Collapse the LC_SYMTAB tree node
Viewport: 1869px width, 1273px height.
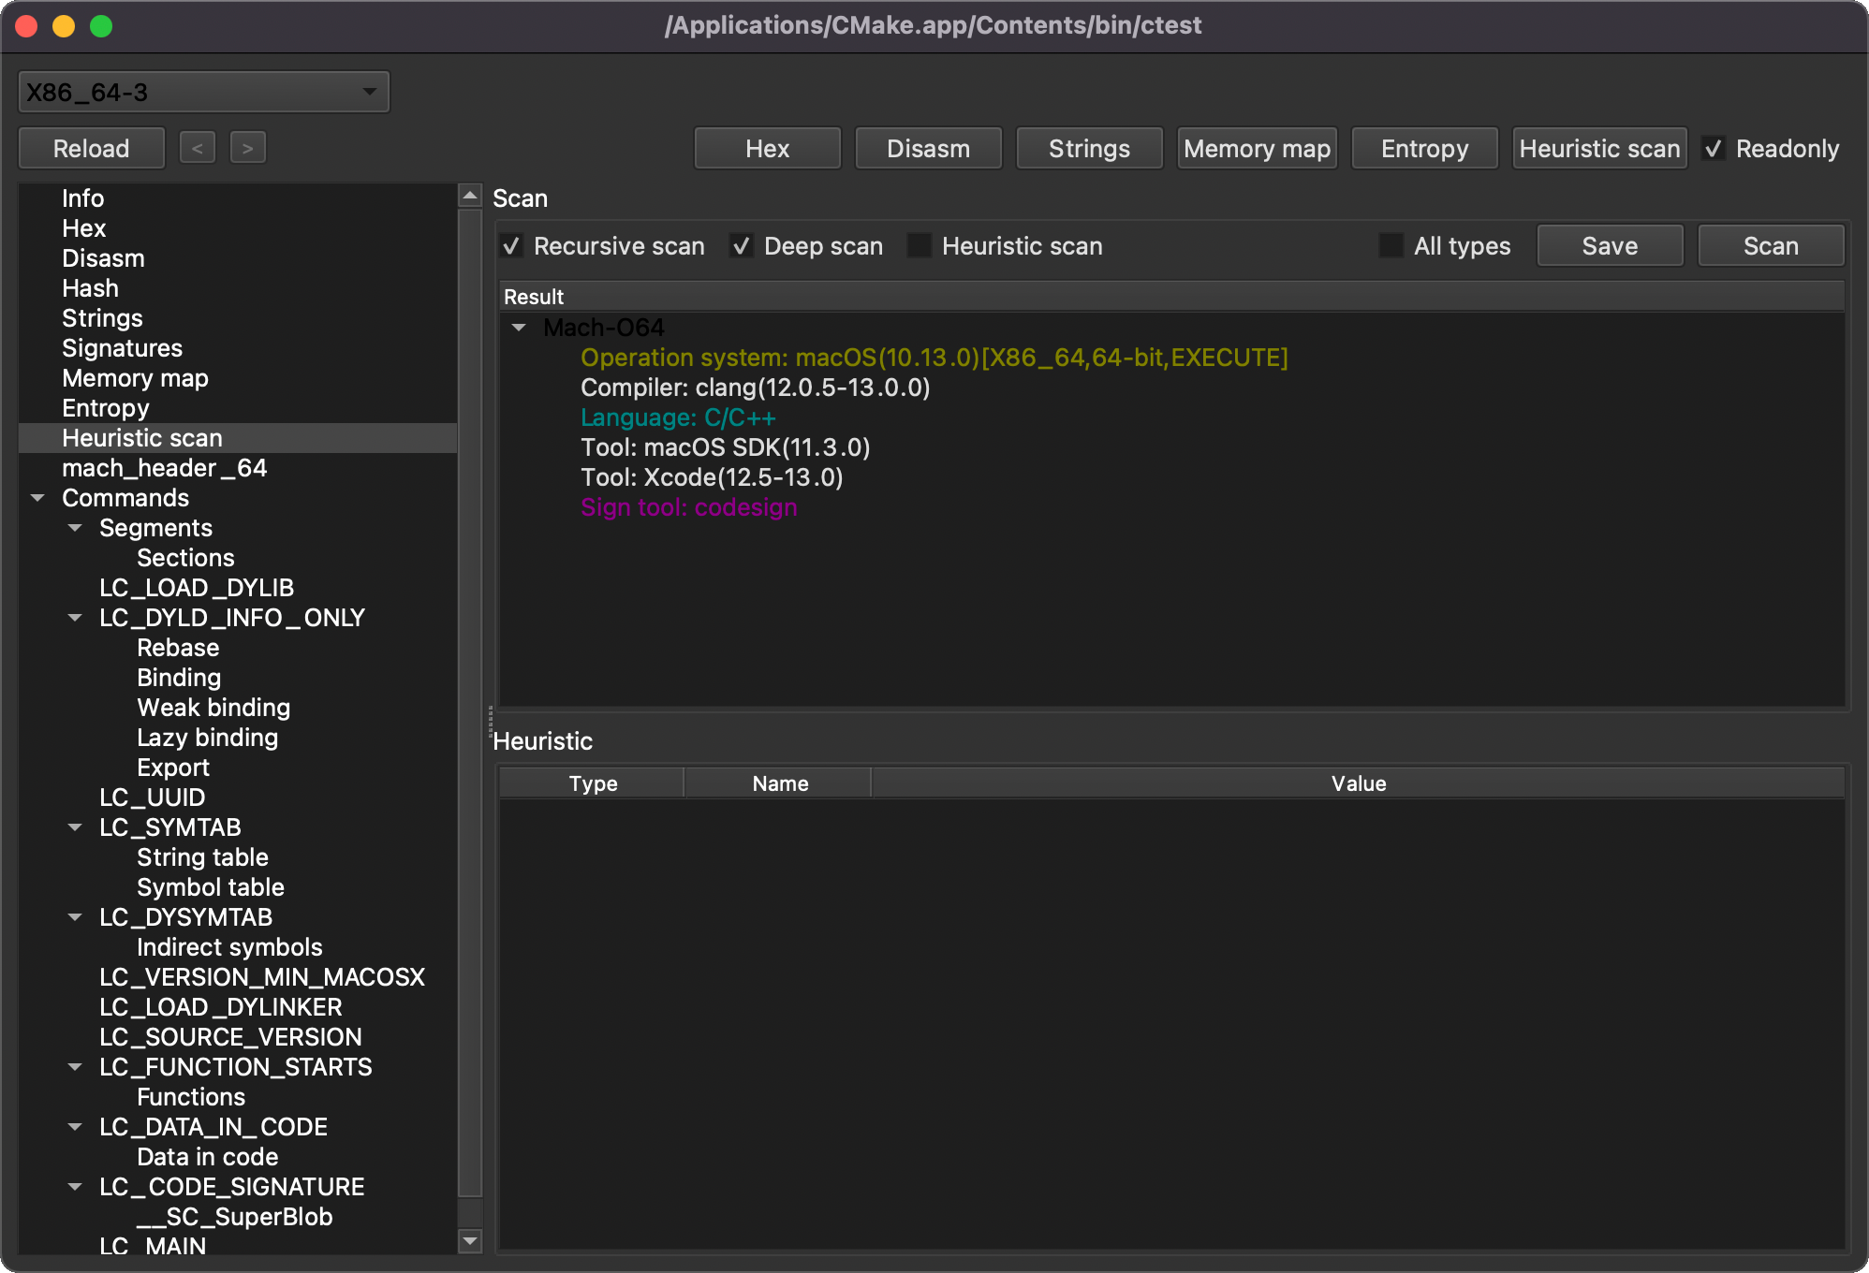click(75, 827)
